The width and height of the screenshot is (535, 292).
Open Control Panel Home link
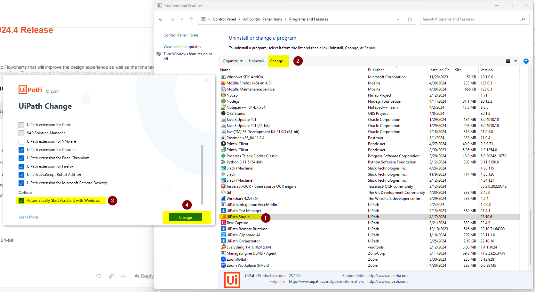point(181,35)
